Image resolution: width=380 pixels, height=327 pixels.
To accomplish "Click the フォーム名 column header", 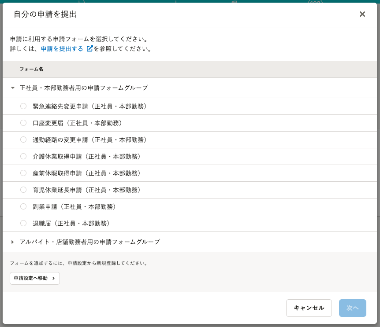I will pyautogui.click(x=31, y=69).
